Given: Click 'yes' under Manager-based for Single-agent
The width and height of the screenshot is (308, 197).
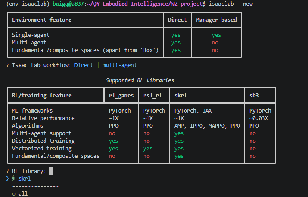Looking at the screenshot, I should point(216,35).
